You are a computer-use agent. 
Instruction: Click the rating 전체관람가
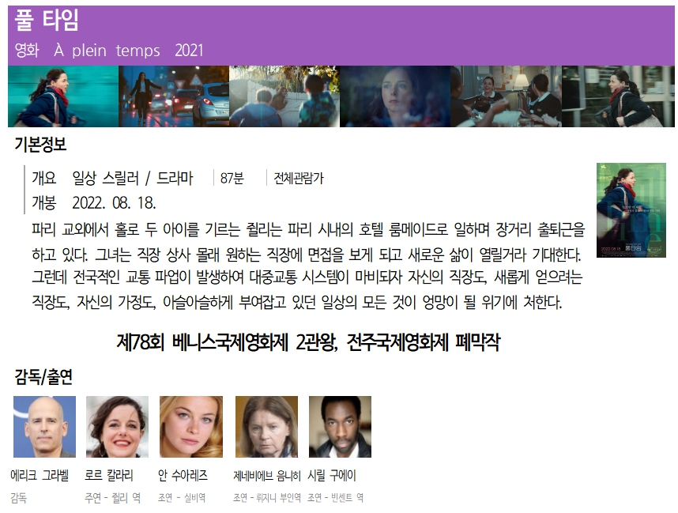point(299,178)
